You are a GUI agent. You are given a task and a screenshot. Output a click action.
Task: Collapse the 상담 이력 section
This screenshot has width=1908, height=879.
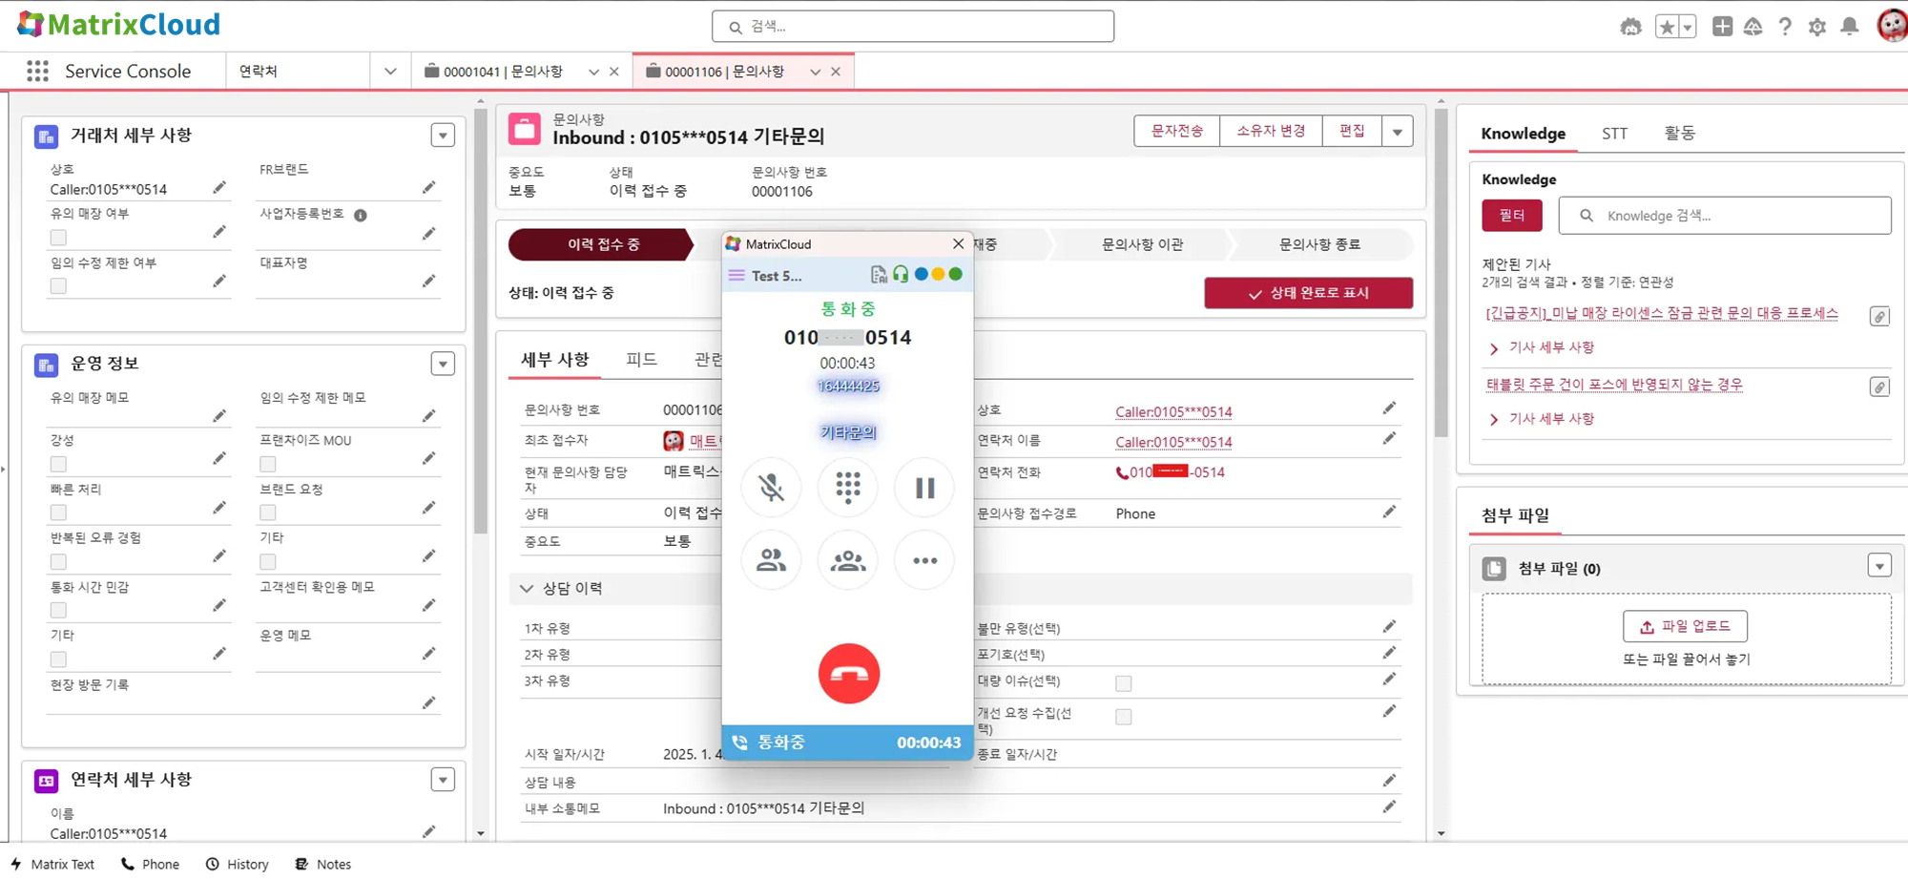click(527, 589)
